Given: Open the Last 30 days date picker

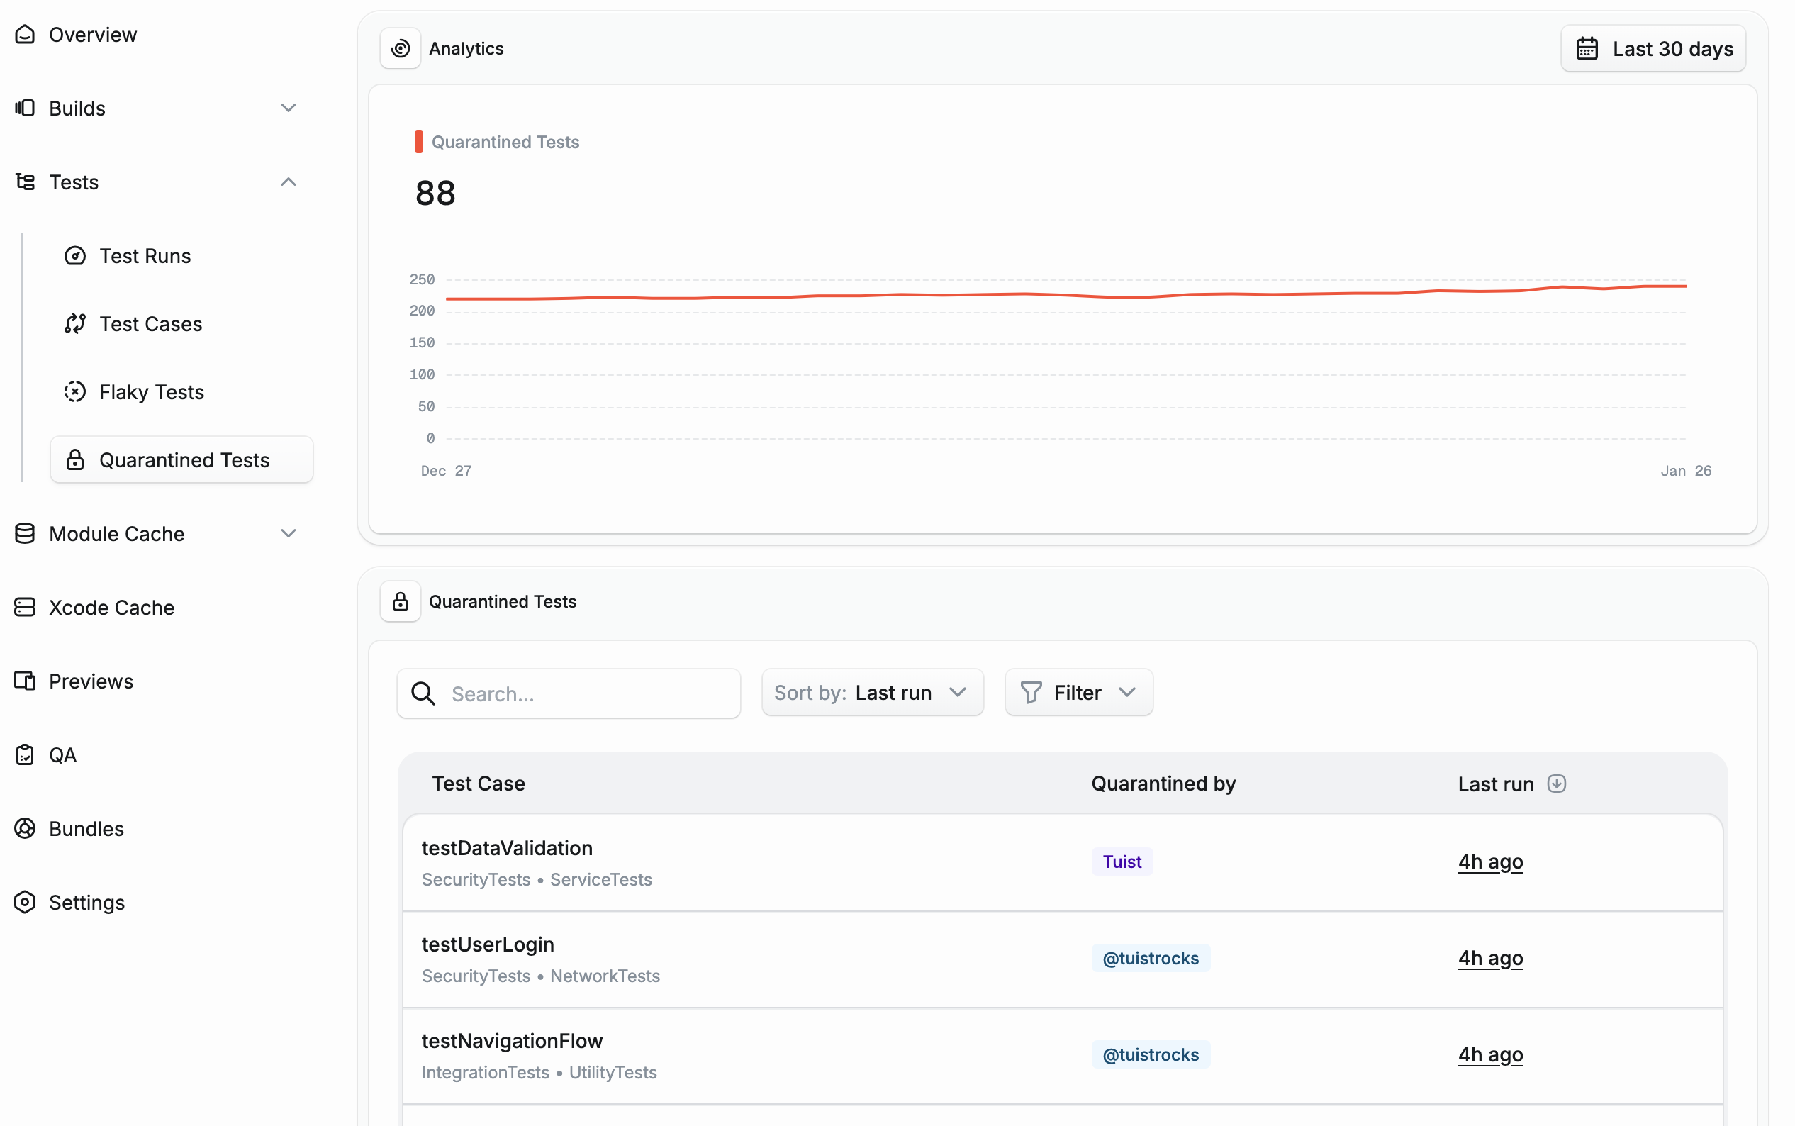Looking at the screenshot, I should [1653, 48].
